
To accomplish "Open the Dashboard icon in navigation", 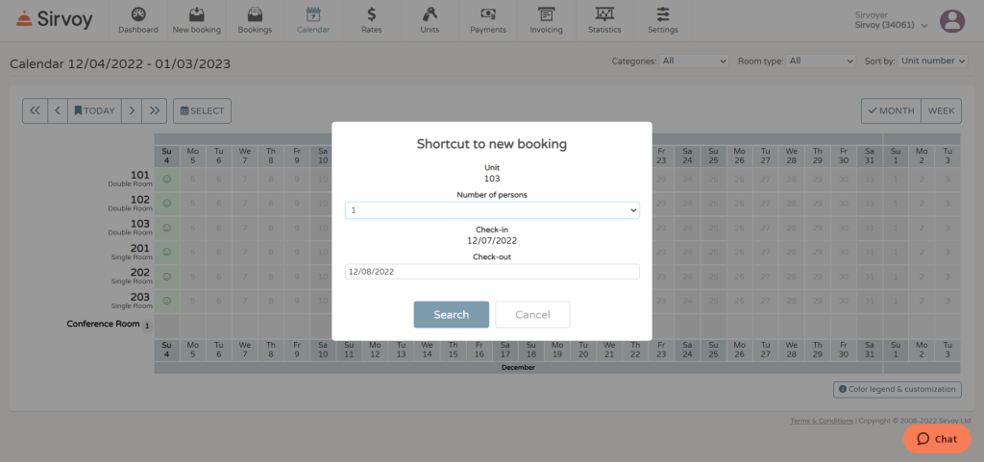I will (138, 14).
